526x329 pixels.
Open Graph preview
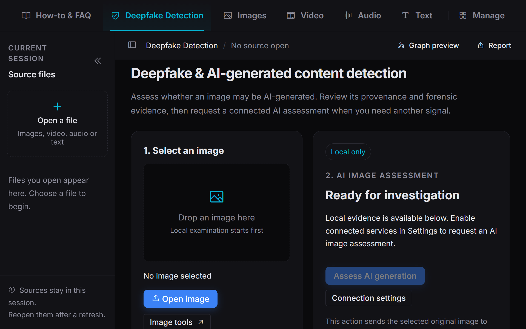(x=428, y=46)
